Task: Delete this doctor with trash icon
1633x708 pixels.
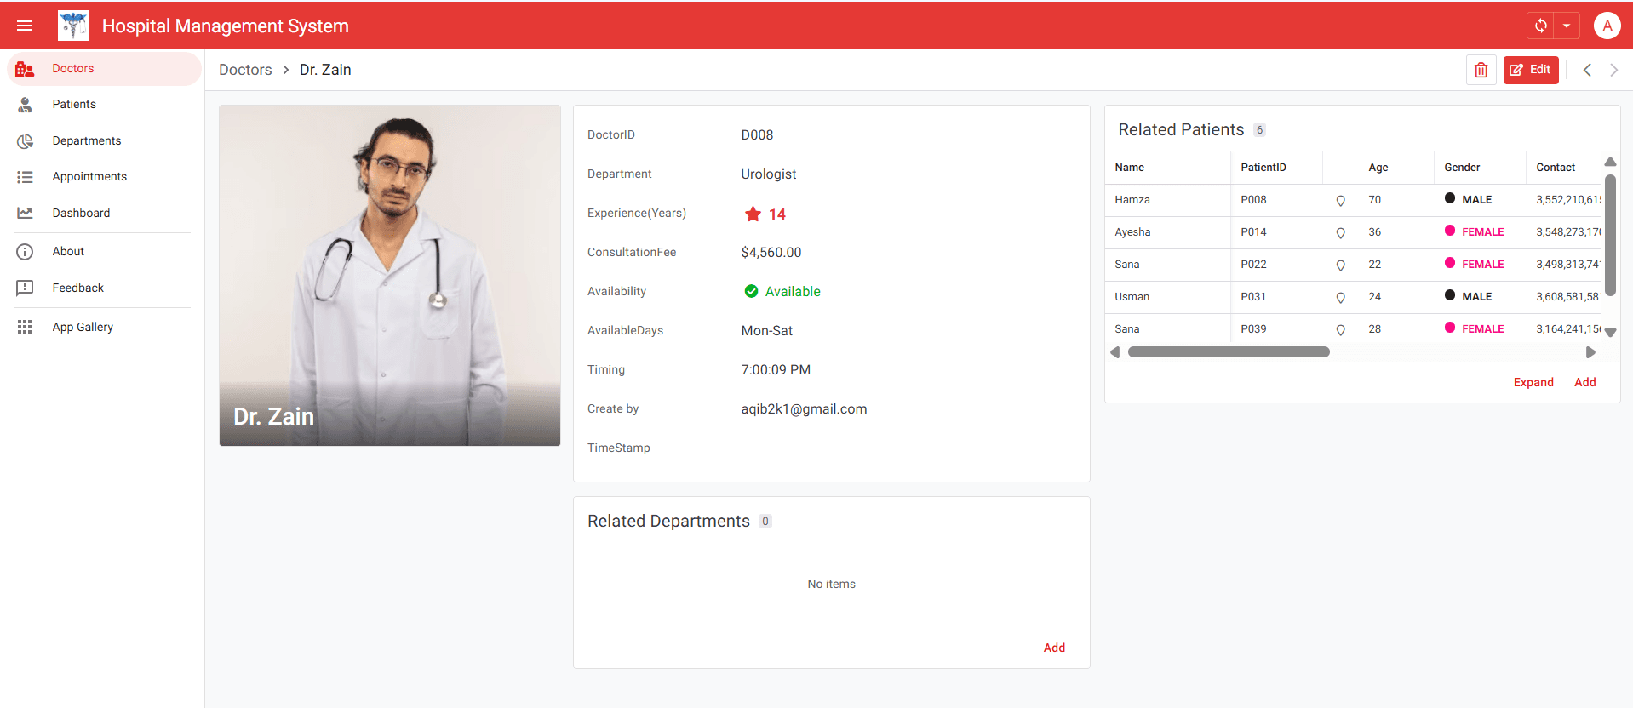Action: [1481, 70]
